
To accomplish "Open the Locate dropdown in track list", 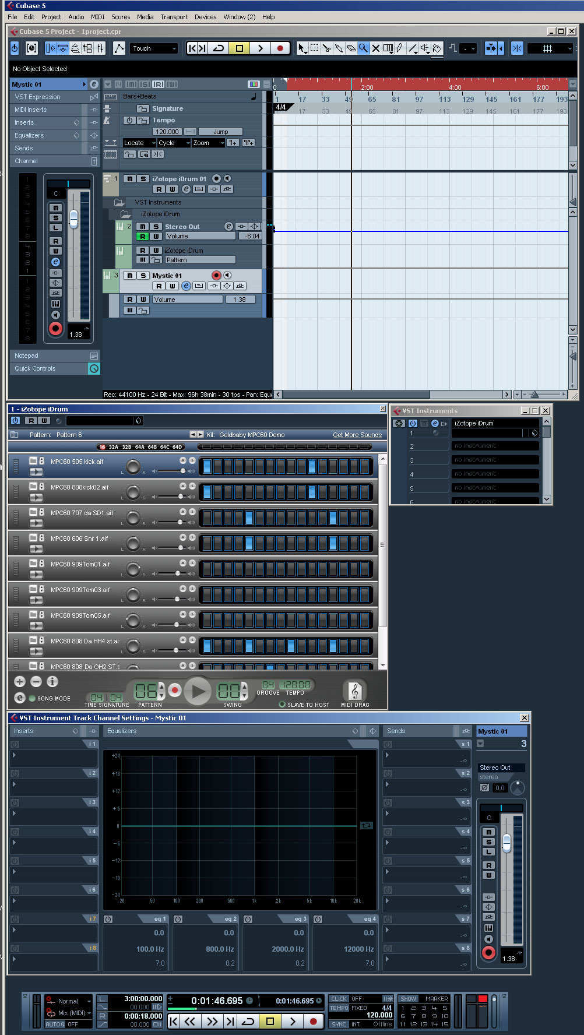I will click(x=139, y=143).
